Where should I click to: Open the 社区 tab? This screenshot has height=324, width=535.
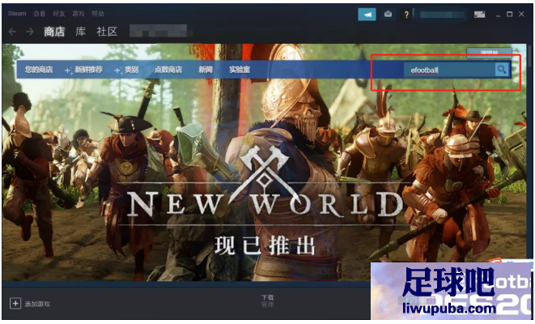tap(107, 32)
